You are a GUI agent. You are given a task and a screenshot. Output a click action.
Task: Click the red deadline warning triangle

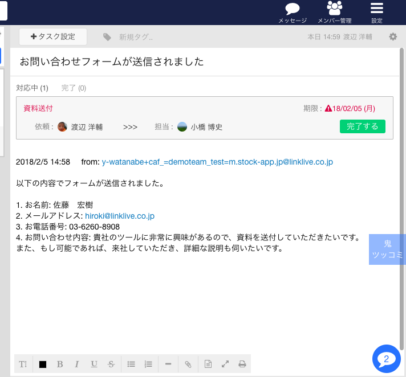[328, 108]
